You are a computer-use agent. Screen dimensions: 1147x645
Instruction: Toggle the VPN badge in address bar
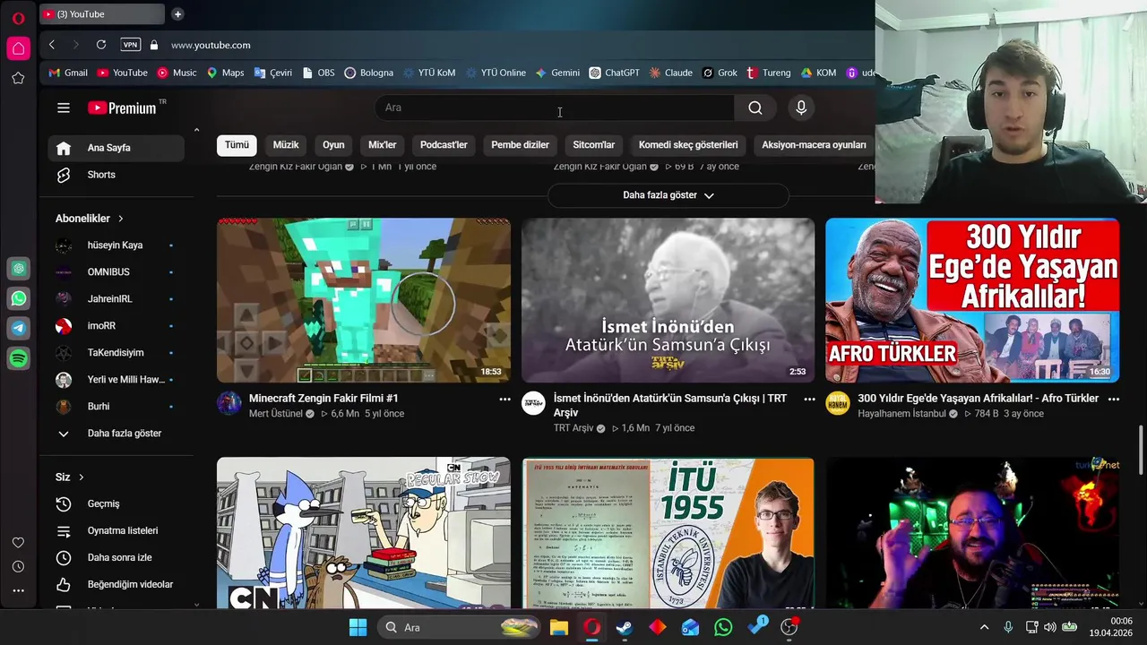pyautogui.click(x=131, y=45)
